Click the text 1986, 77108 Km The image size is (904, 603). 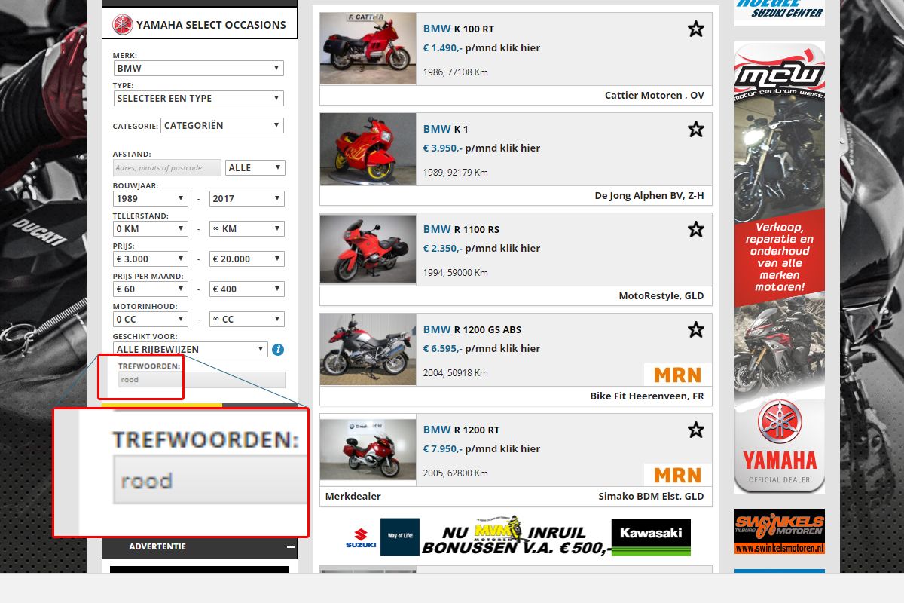(x=456, y=72)
